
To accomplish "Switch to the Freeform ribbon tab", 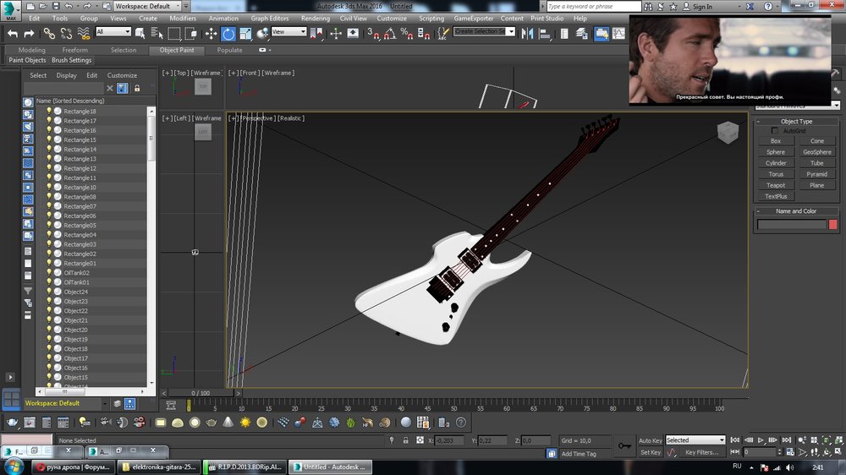I will pyautogui.click(x=74, y=50).
